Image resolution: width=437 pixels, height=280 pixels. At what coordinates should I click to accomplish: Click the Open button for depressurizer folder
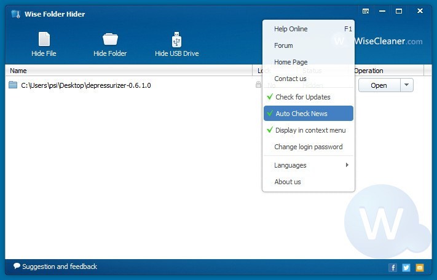[379, 85]
